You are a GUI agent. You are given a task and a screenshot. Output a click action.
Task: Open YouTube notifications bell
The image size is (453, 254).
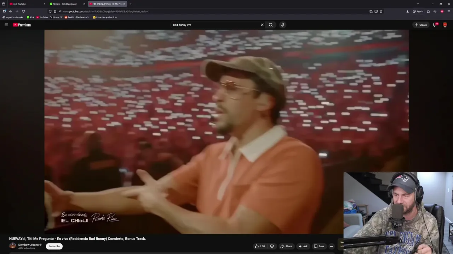tap(435, 25)
